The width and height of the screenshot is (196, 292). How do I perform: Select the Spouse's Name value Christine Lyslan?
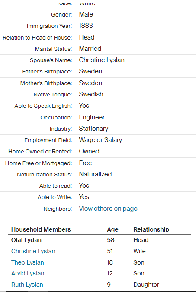(102, 60)
